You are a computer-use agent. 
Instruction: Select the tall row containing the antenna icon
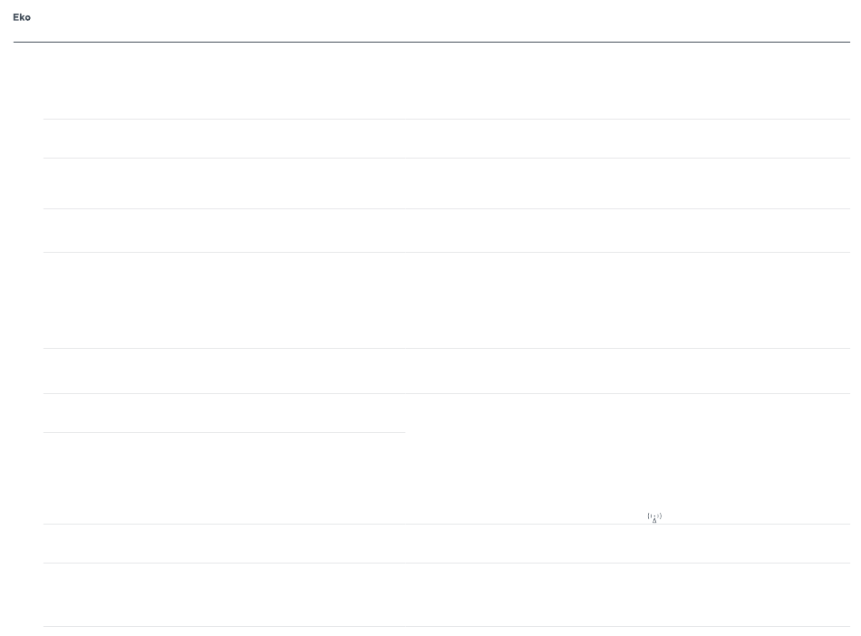(x=447, y=478)
